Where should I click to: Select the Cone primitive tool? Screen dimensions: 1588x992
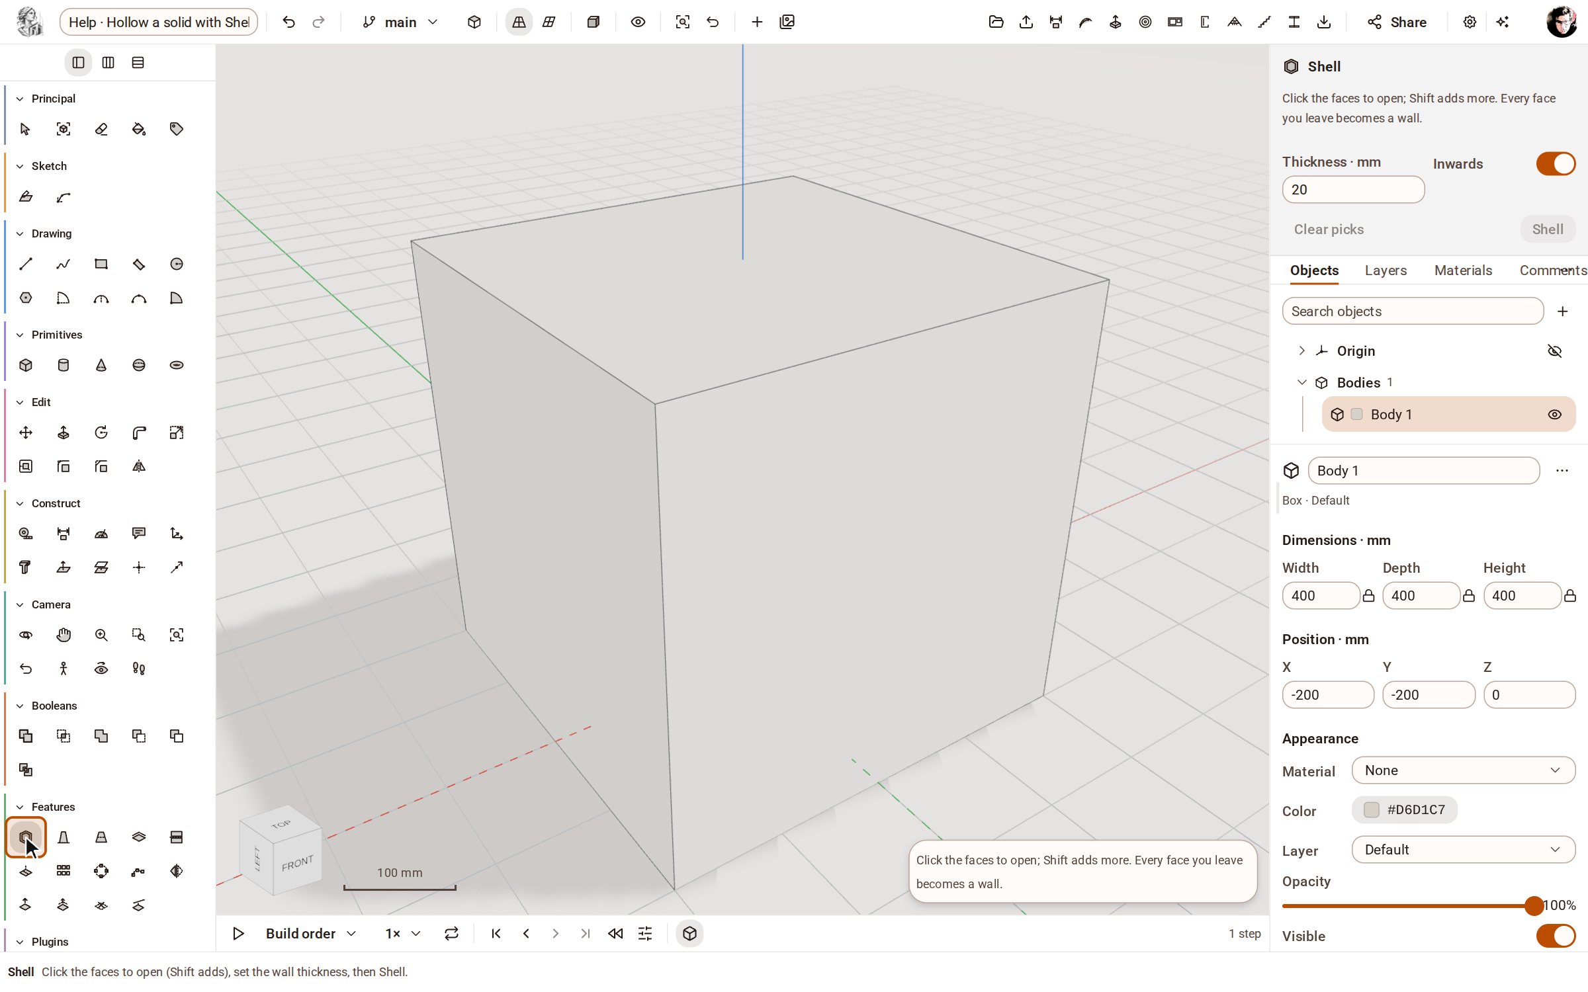(x=101, y=365)
